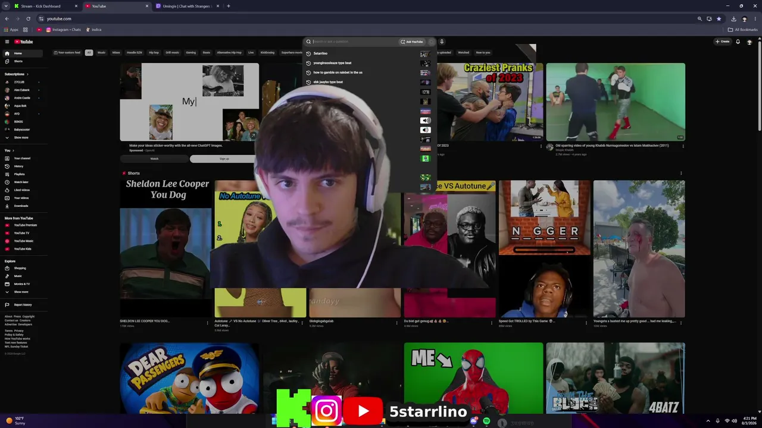Select the Live filter chip

(251, 52)
